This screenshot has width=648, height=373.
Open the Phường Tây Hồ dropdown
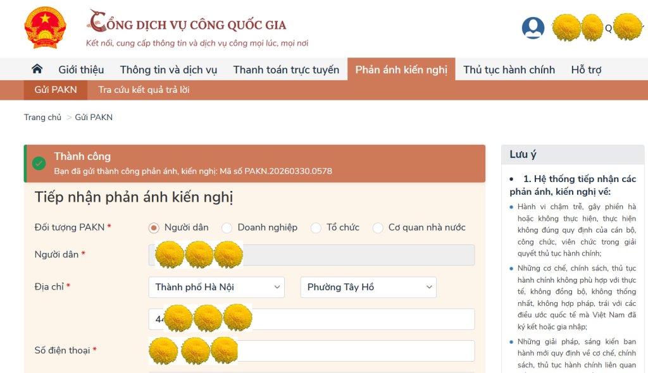[369, 287]
